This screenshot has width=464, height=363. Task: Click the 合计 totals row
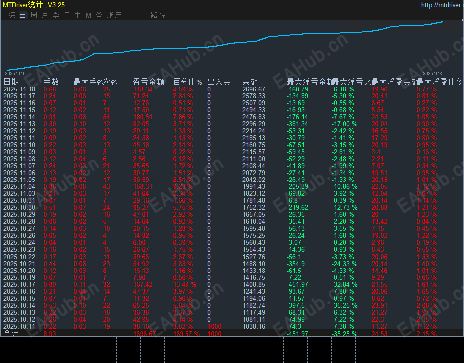pyautogui.click(x=10, y=333)
